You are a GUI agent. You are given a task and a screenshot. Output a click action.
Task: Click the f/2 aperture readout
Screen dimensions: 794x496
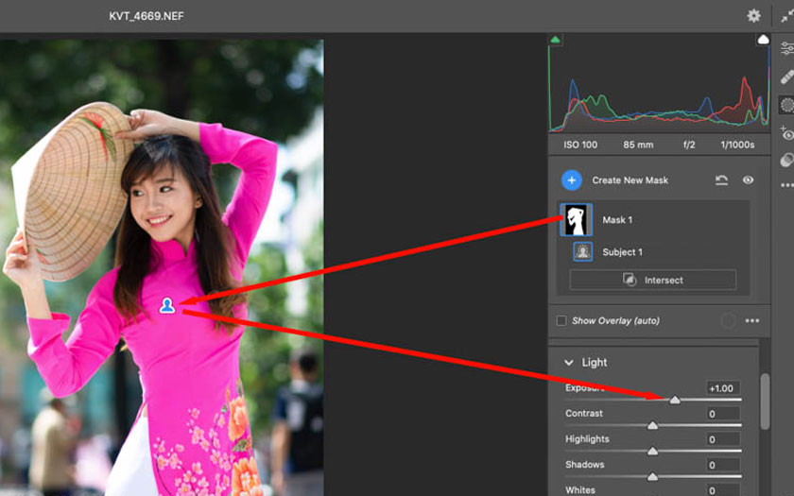689,145
